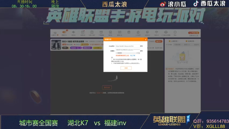Click the first purple pill under the stream title
Image resolution: width=229 pixels, height=129 pixels.
tap(76, 48)
